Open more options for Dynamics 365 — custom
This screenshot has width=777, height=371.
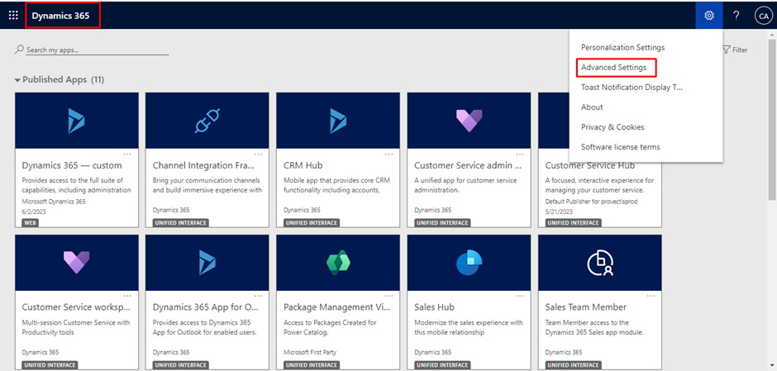[x=127, y=154]
